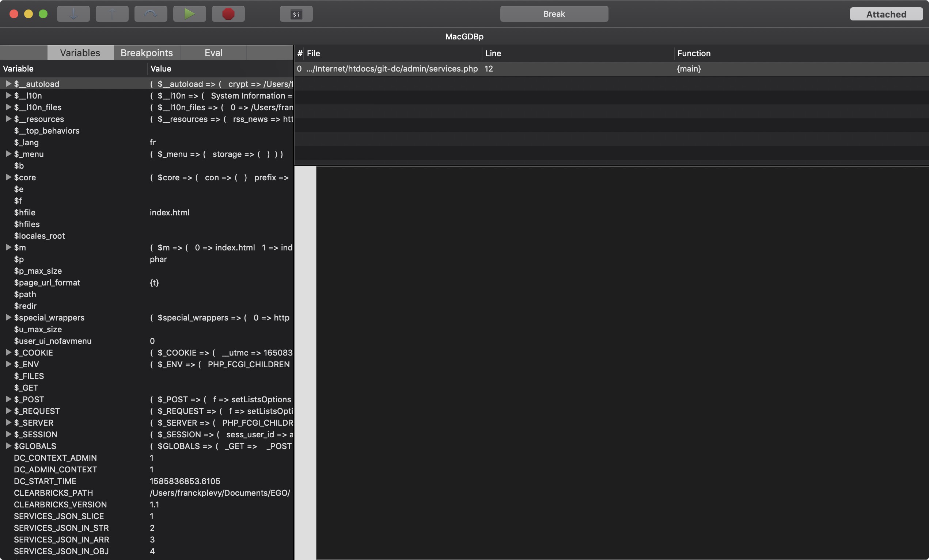Viewport: 929px width, 560px height.
Task: Expand the $_POST variable tree
Action: 8,399
